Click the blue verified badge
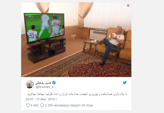 (54, 83)
